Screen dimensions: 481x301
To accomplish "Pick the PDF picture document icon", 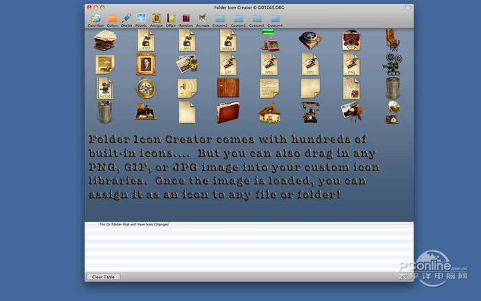I will [x=310, y=65].
